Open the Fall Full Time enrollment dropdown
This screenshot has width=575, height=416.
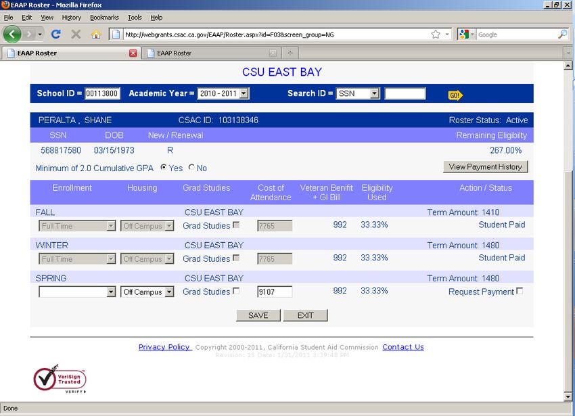(x=77, y=226)
